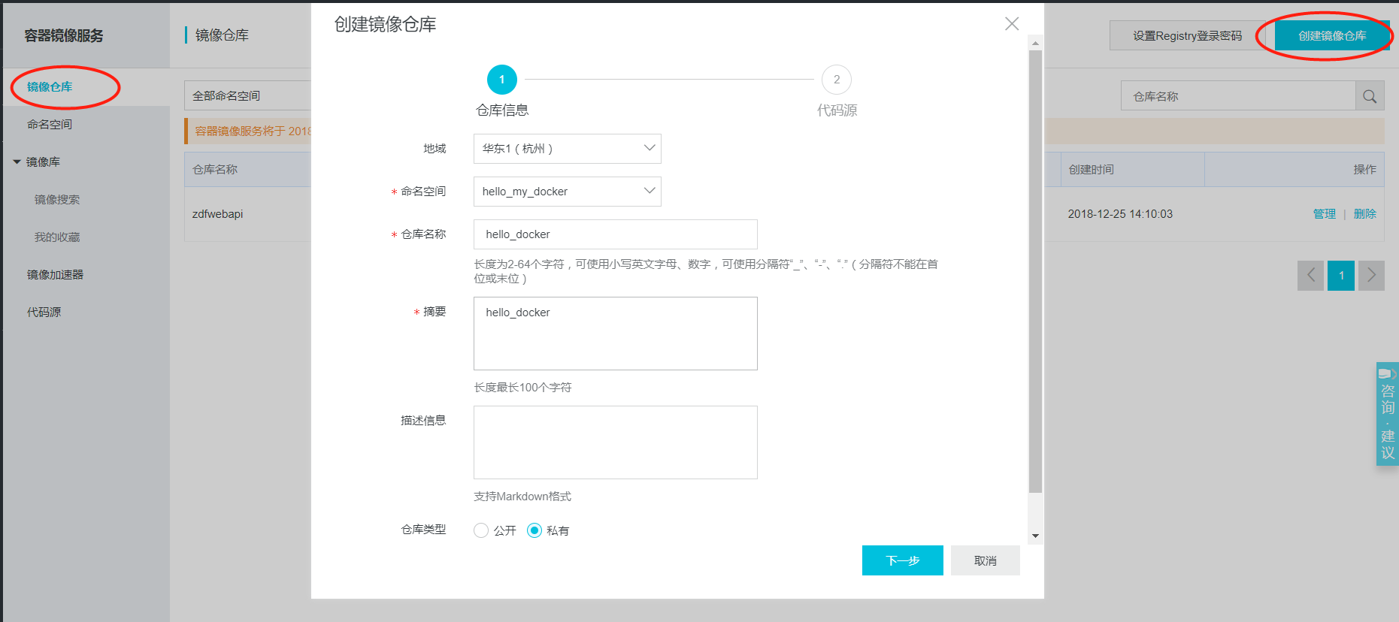
Task: Go to next page arrow in pagination
Action: point(1371,276)
